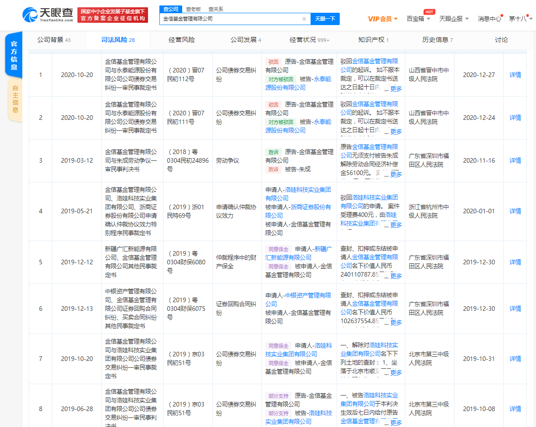Open 详情 for case 粤0304财保6080号

click(515, 262)
